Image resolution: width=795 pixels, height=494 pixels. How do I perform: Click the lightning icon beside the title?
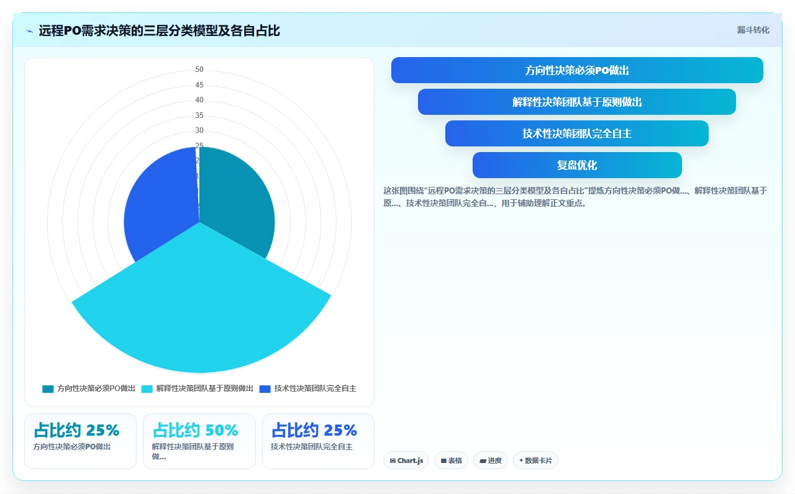point(30,31)
